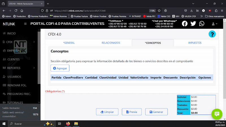Viewport: 226px width, 127px height.
Task: Open PREGUNTAS FREC. in sidebar
Action: coord(17,94)
